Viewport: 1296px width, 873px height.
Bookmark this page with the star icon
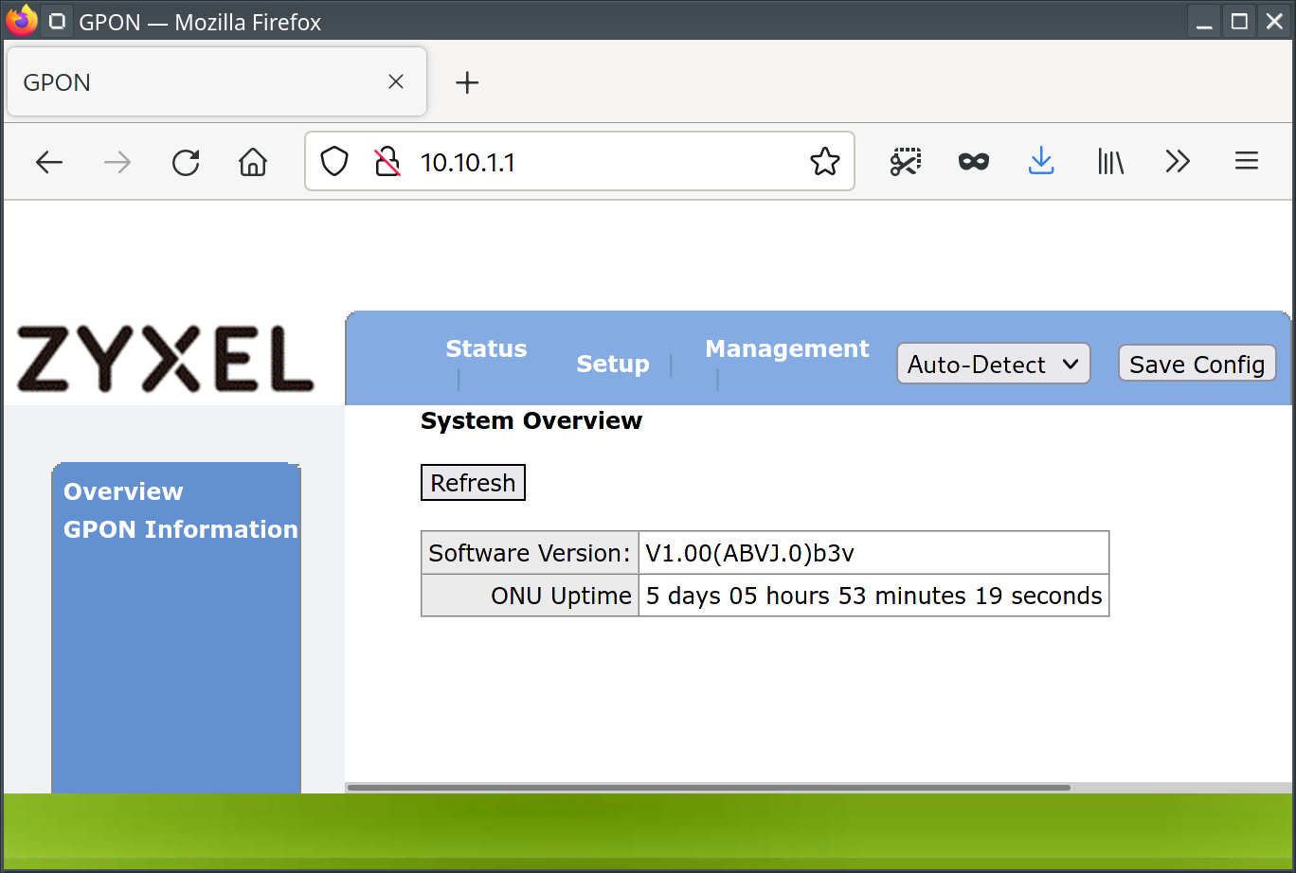point(824,163)
